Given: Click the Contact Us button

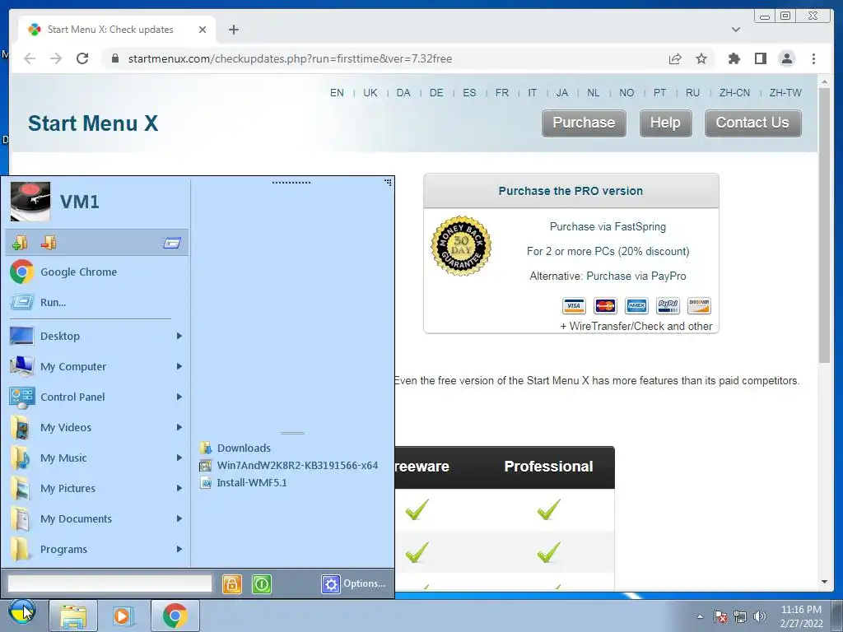Looking at the screenshot, I should [752, 123].
